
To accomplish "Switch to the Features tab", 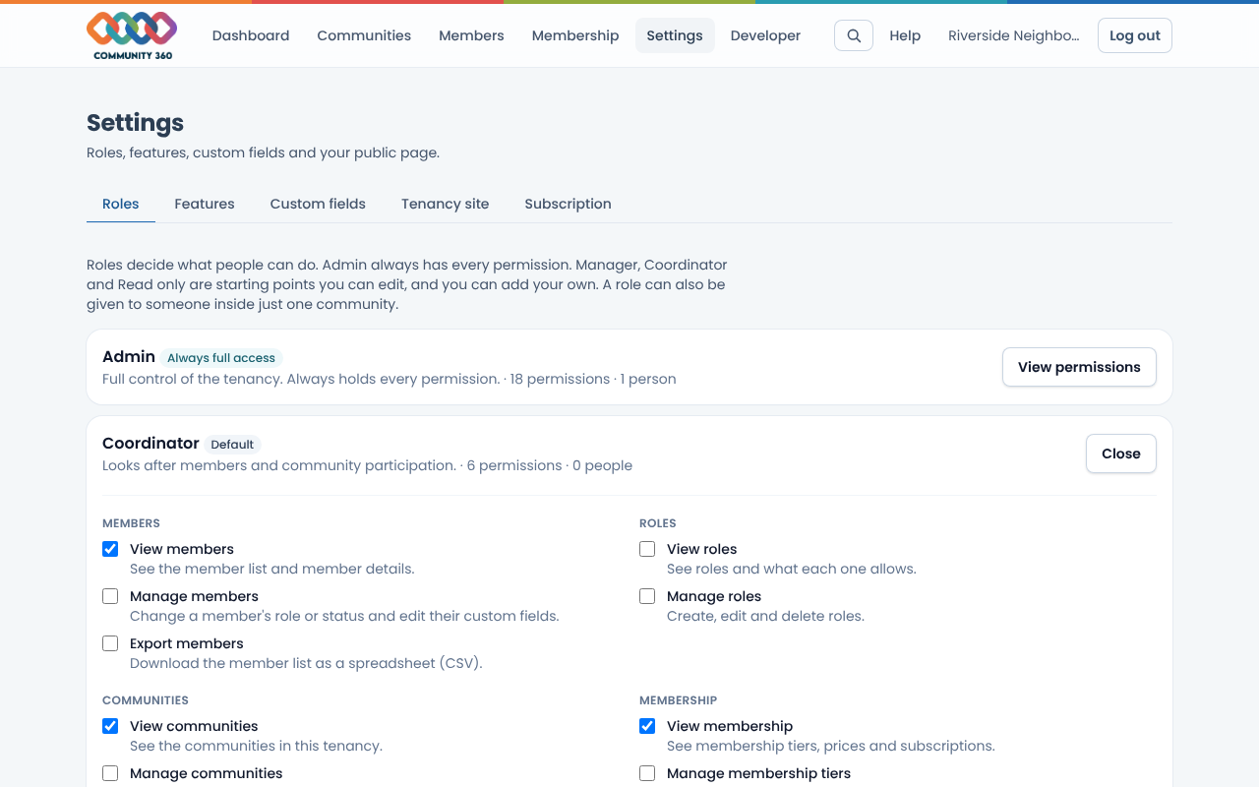I will pos(205,204).
